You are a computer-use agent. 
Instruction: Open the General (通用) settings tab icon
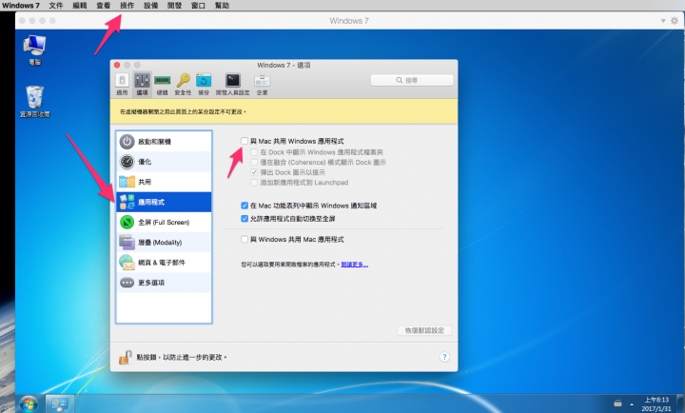click(x=122, y=84)
